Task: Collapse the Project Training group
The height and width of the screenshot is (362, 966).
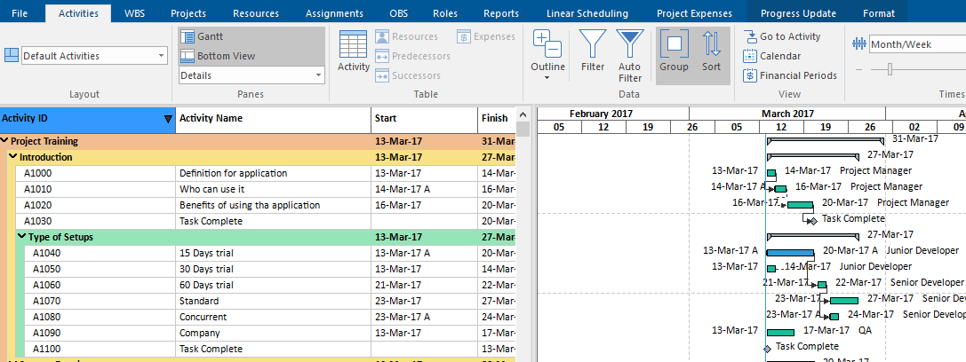Action: click(5, 141)
